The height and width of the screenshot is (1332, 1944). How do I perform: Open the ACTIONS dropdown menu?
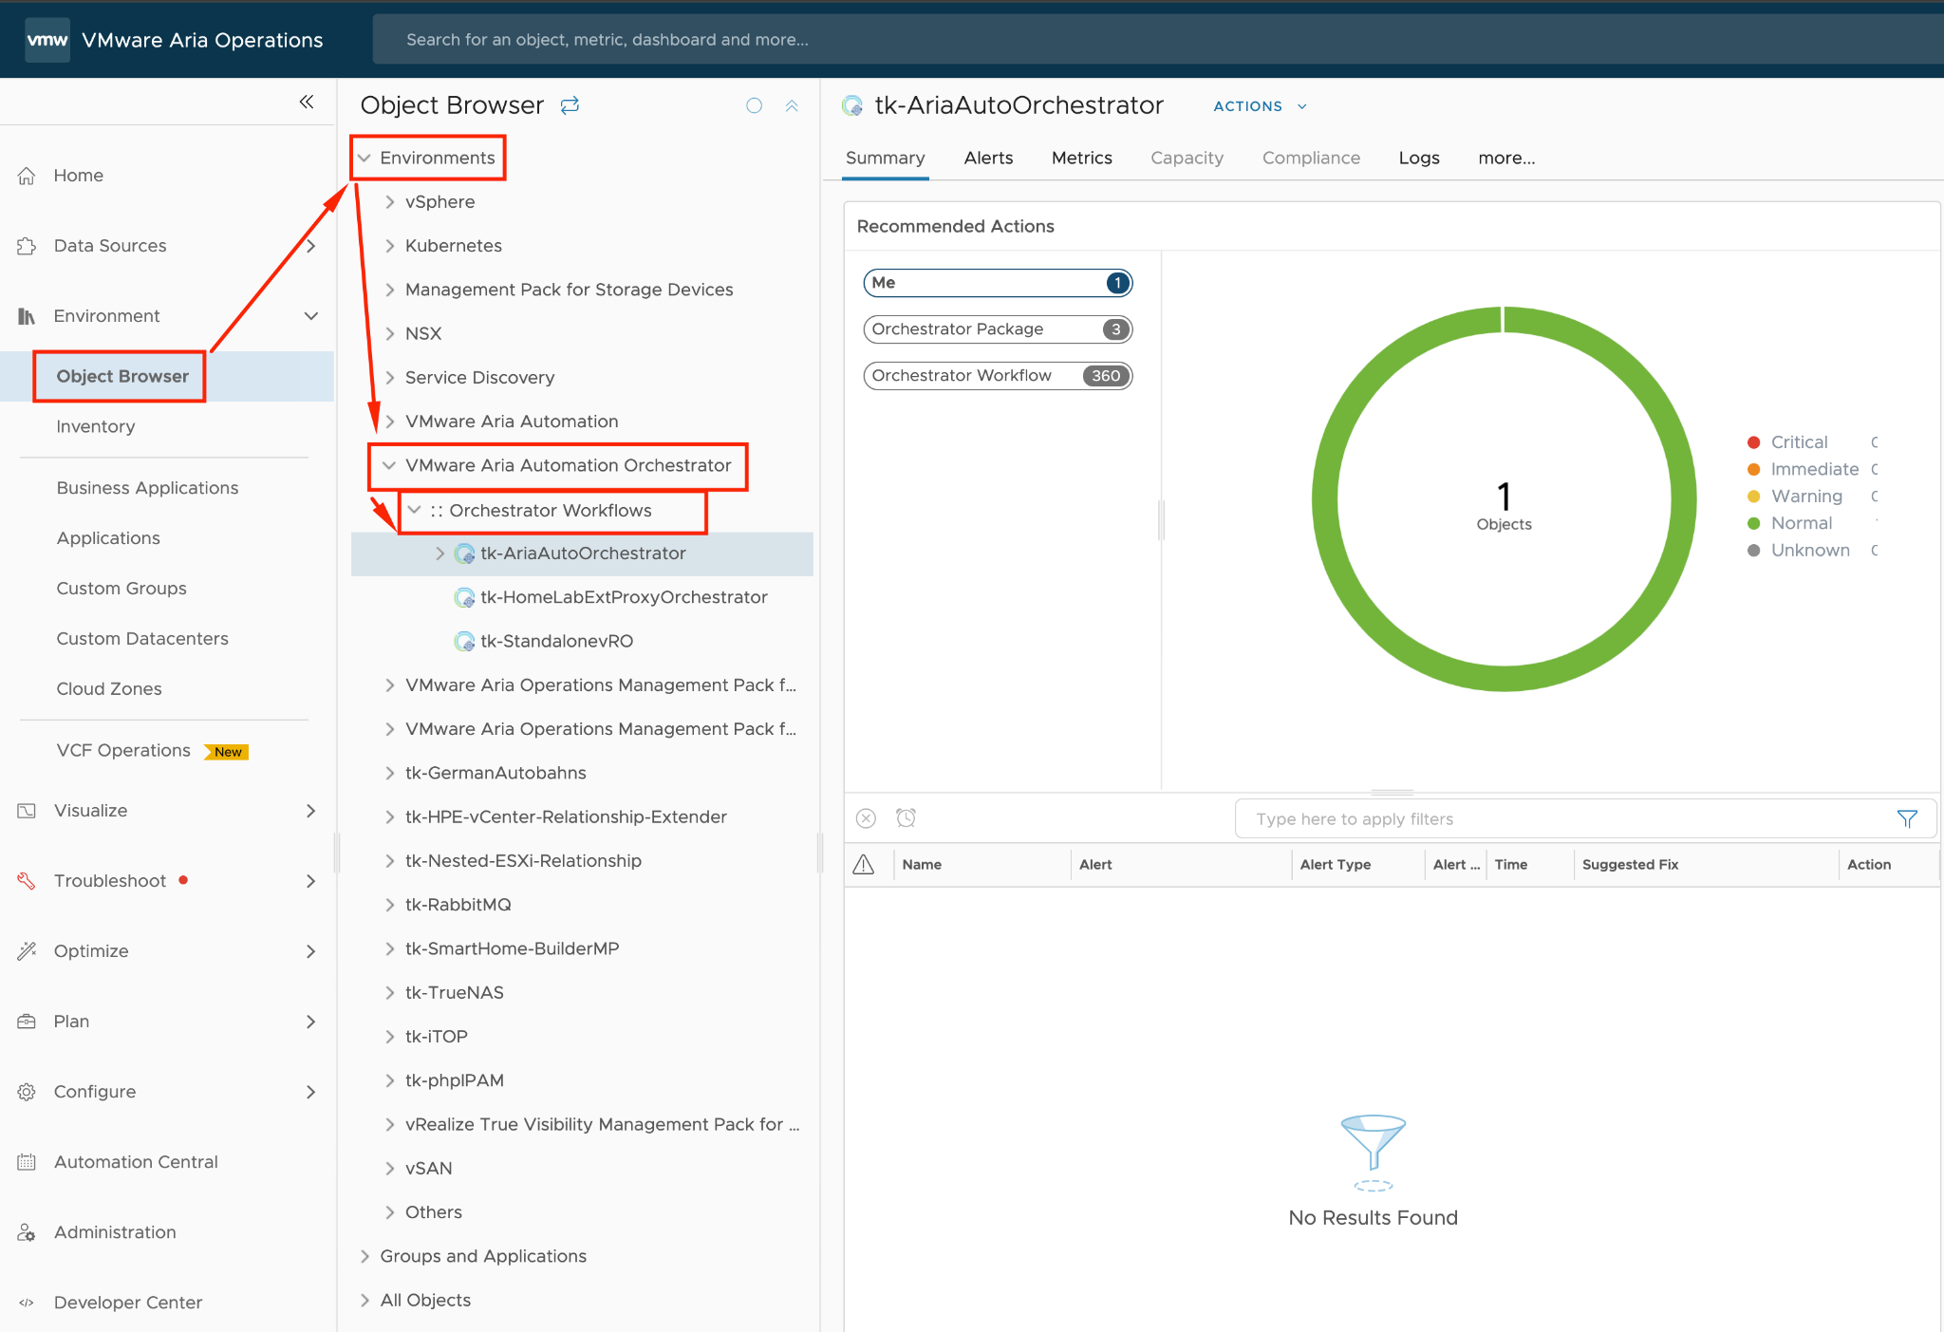1260,106
